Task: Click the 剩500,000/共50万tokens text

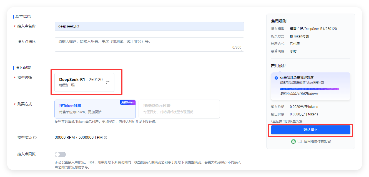Action: coord(299,94)
